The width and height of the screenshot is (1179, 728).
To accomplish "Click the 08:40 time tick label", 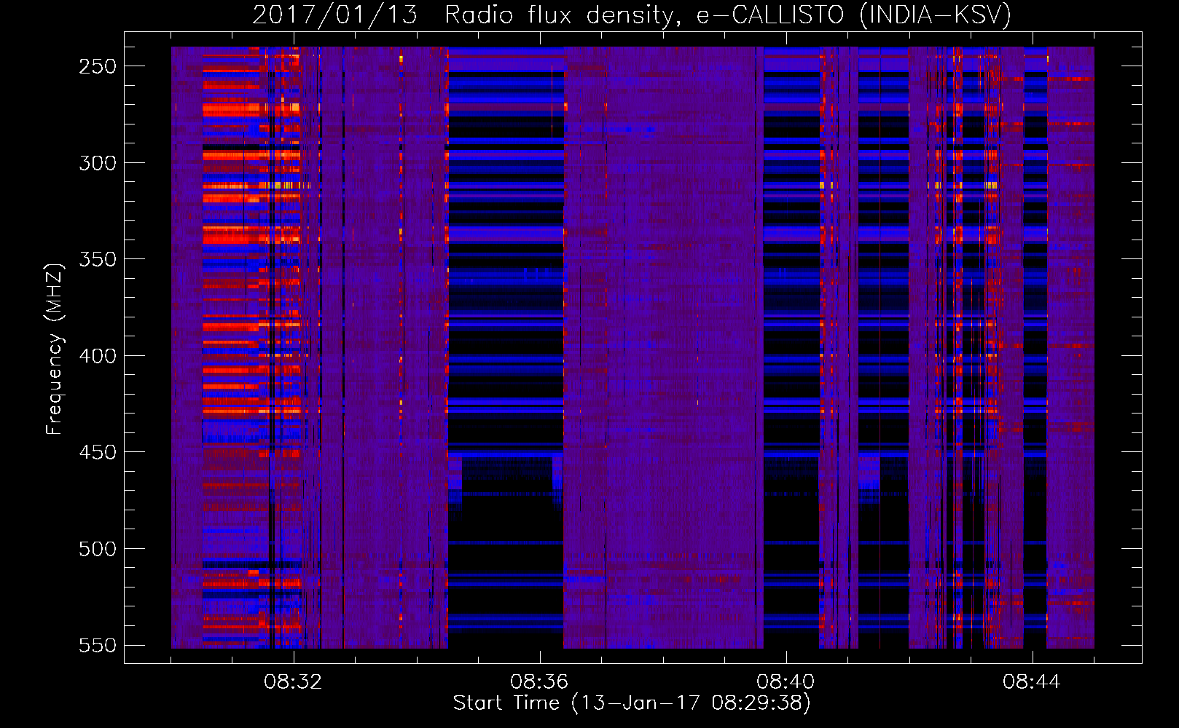I will tap(786, 682).
